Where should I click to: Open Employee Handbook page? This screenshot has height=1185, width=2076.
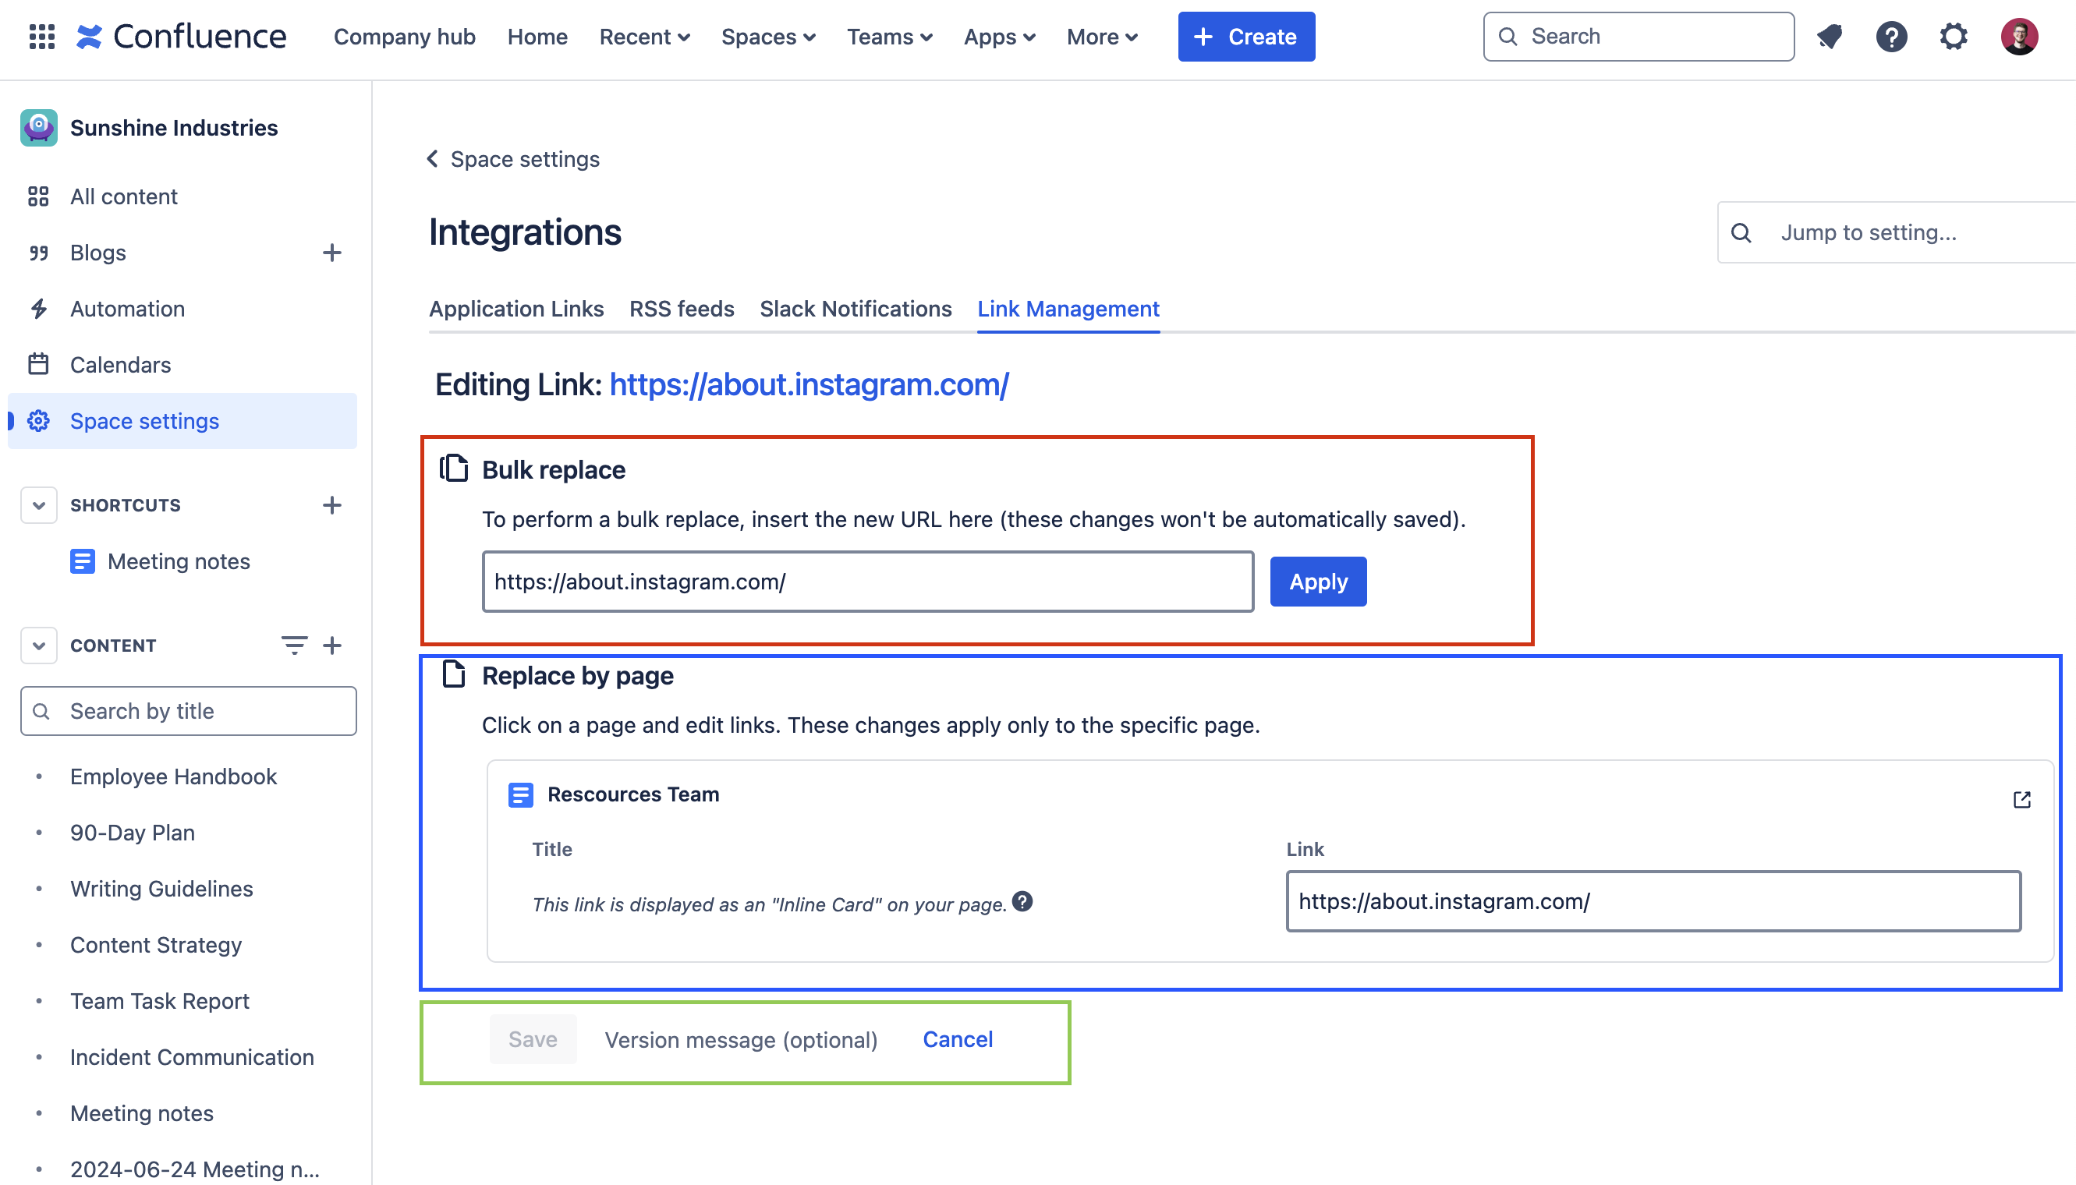(x=173, y=776)
